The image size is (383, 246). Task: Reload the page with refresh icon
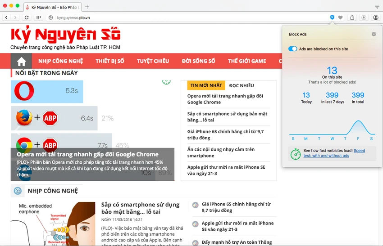pos(27,18)
